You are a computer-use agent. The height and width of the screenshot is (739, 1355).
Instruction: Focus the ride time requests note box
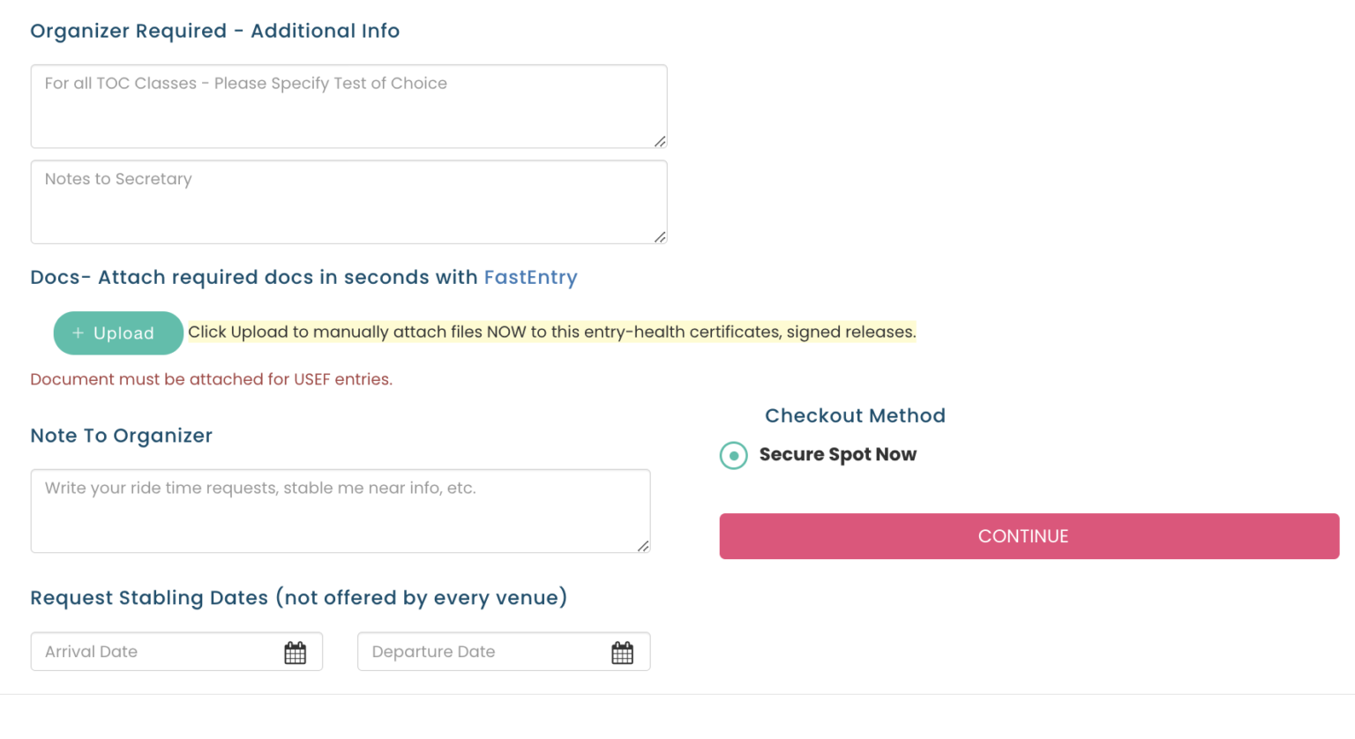[x=340, y=511]
